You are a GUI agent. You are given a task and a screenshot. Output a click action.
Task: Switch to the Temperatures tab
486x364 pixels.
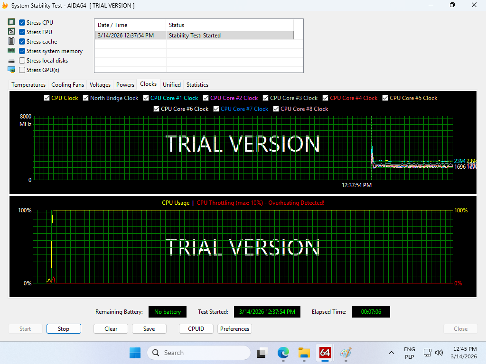click(x=28, y=85)
